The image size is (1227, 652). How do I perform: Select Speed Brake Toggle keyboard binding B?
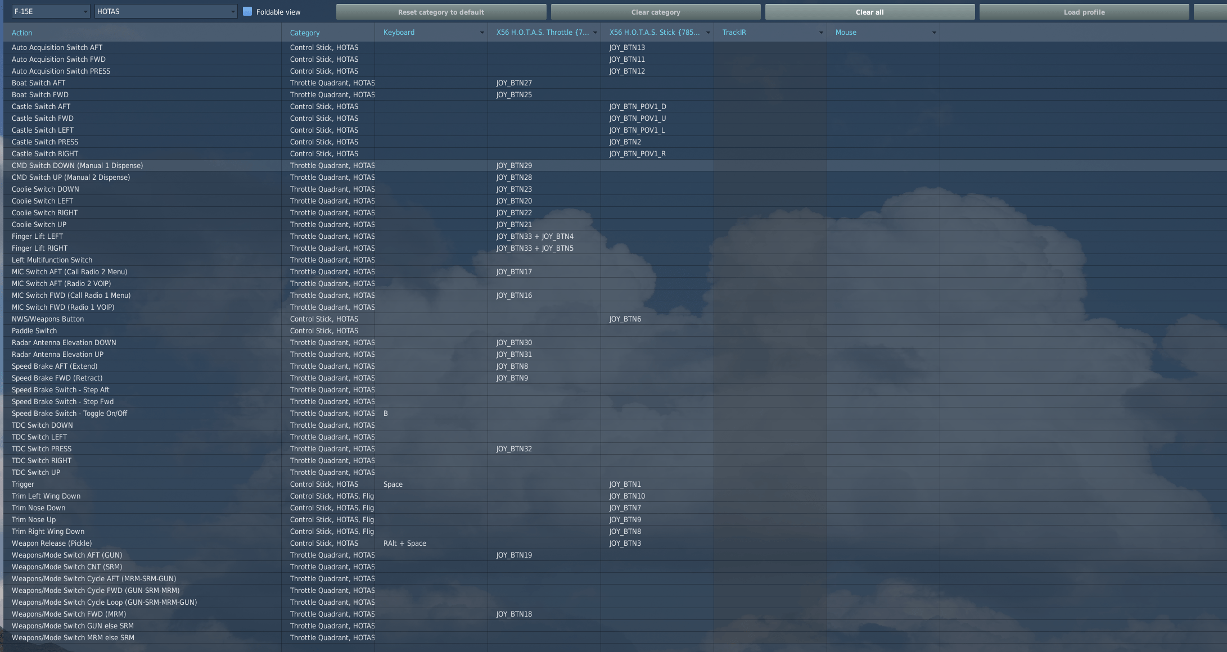pyautogui.click(x=386, y=413)
